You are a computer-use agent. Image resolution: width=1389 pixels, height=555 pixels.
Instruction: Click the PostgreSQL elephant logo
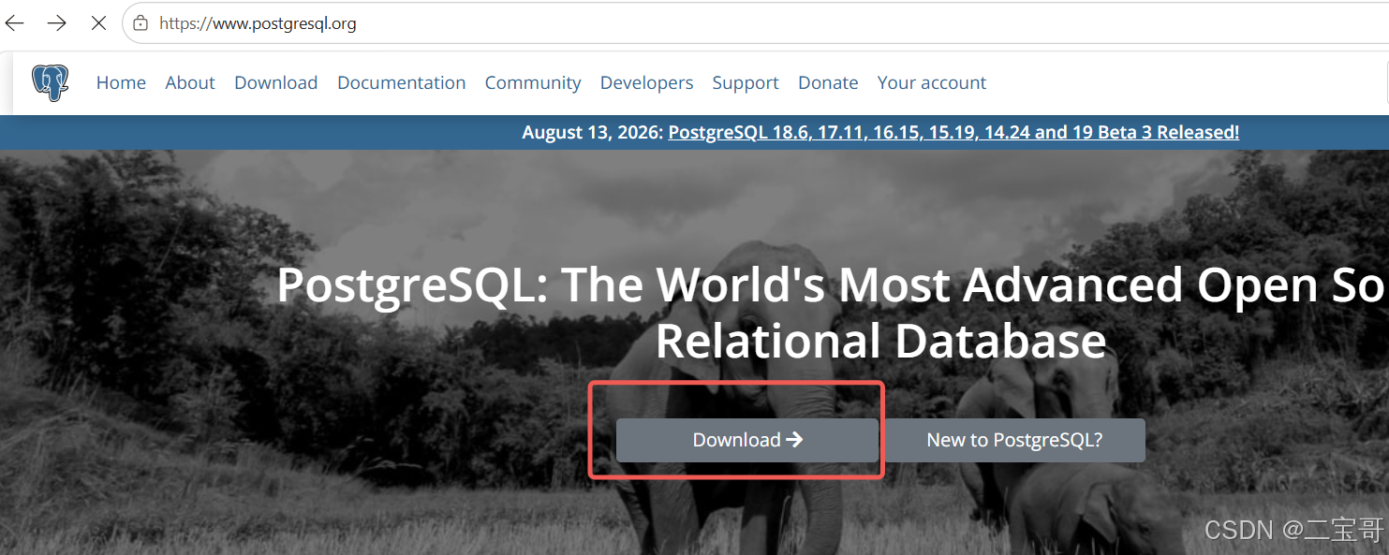51,82
